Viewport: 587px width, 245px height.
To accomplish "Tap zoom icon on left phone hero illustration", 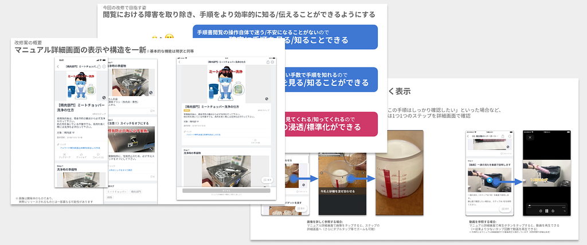I will pyautogui.click(x=104, y=98).
